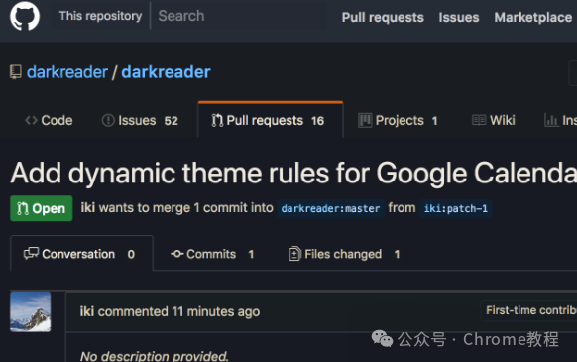Click the Files changed diff icon
Screen dimensions: 577x362
pyautogui.click(x=294, y=254)
